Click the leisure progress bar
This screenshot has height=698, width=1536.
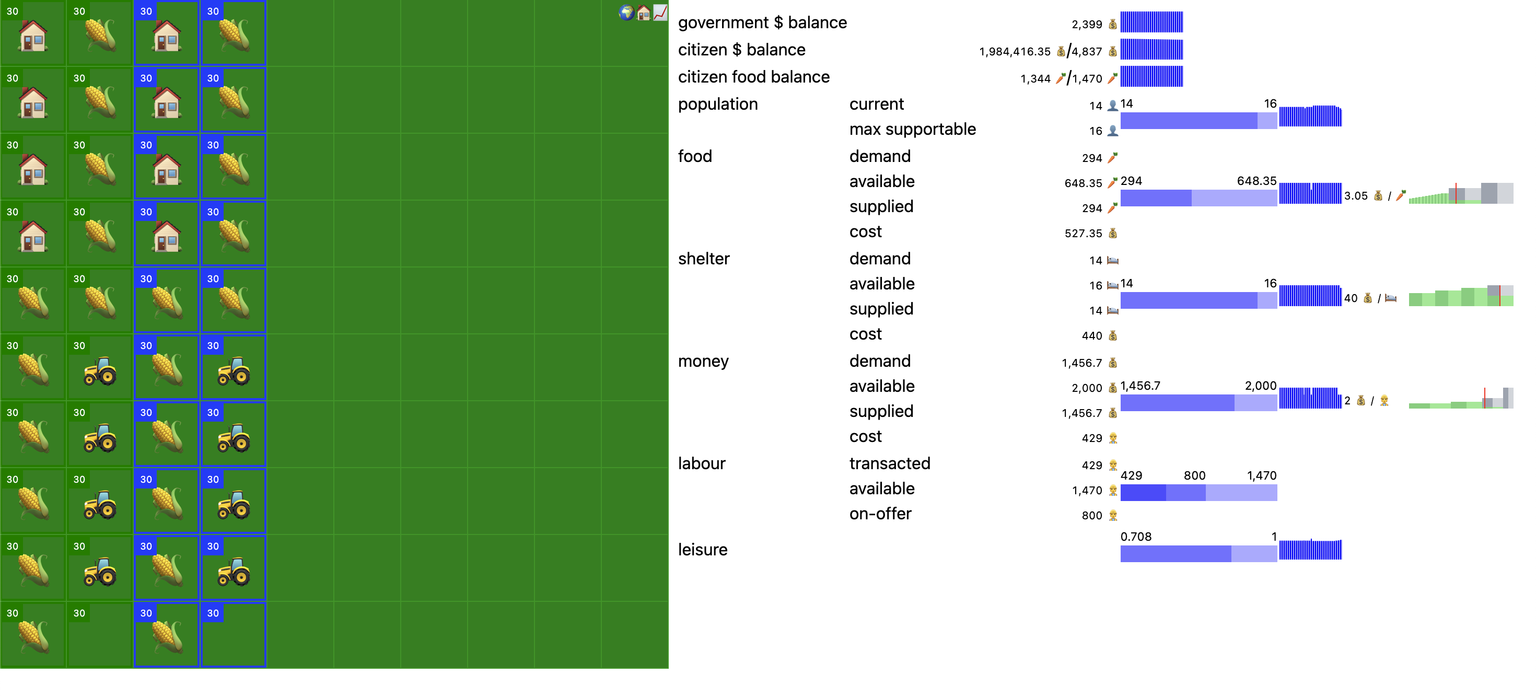1198,553
